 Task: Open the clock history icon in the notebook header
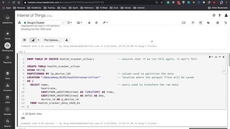214,15
